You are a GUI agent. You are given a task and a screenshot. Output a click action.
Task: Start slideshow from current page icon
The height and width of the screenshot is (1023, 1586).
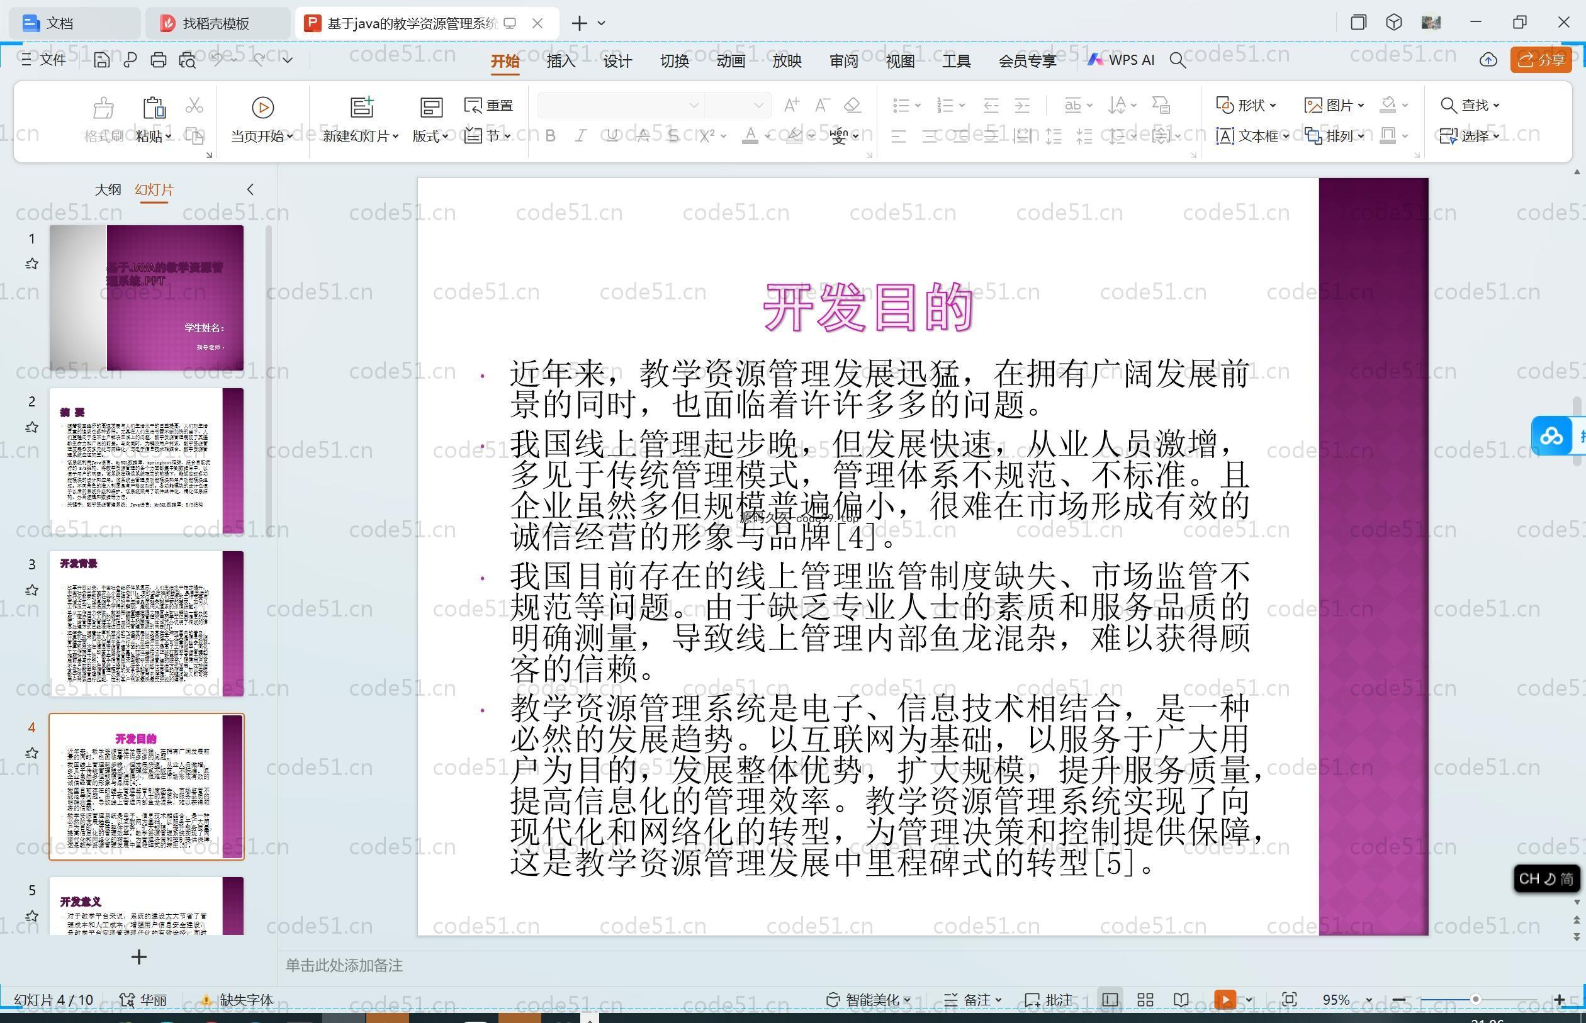[x=262, y=108]
